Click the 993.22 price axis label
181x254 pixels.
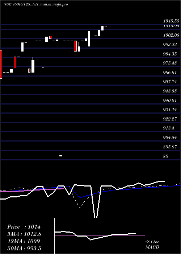[170, 44]
